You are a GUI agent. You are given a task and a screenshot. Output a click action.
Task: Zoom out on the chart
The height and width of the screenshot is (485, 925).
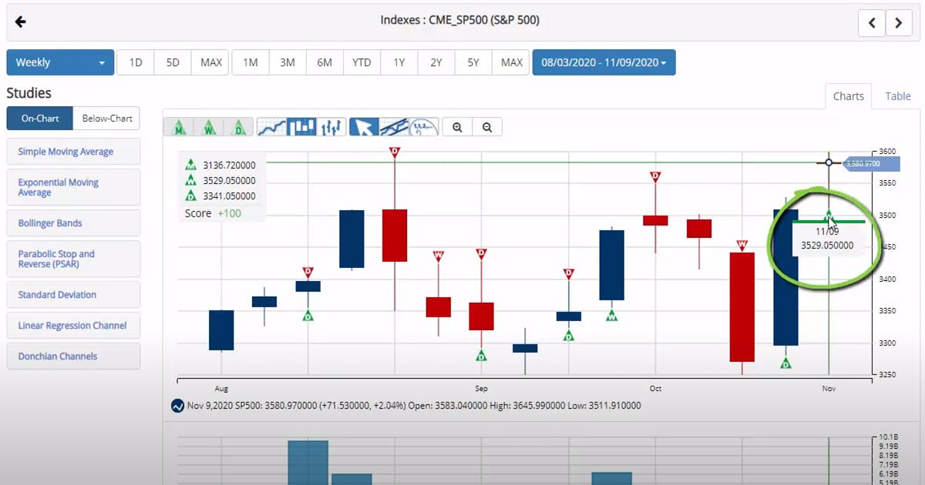487,128
